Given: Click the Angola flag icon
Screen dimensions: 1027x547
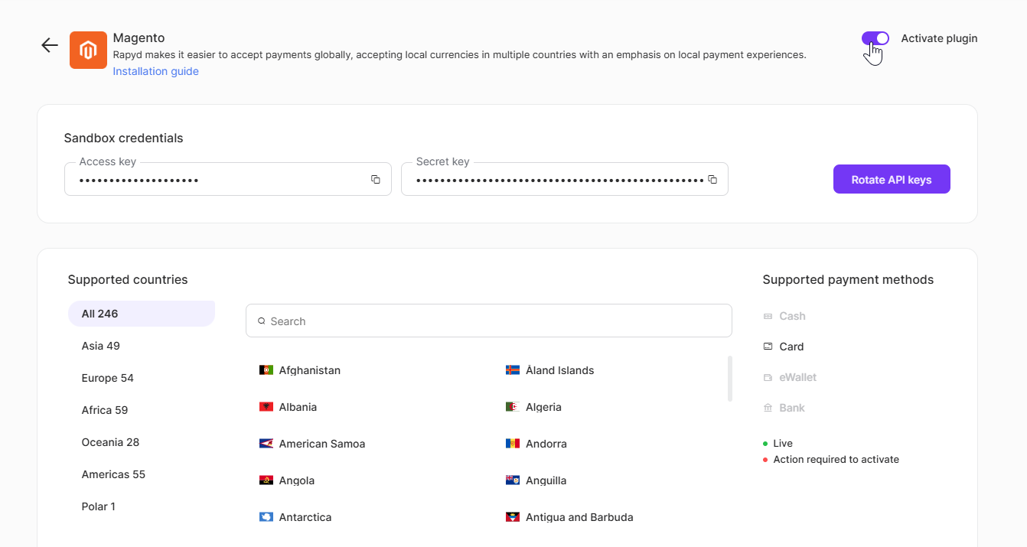Looking at the screenshot, I should click(266, 480).
